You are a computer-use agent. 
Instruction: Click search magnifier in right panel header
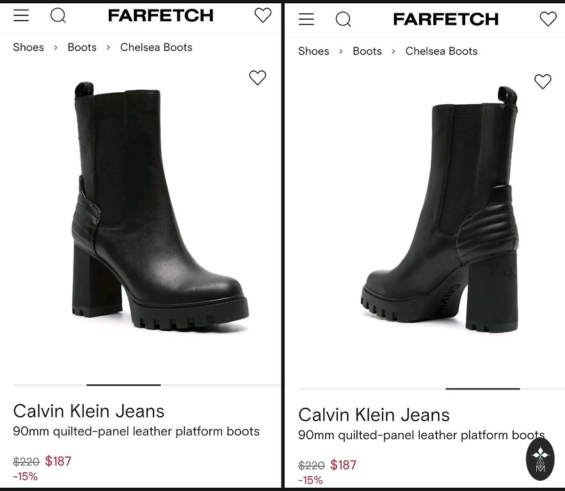(344, 19)
